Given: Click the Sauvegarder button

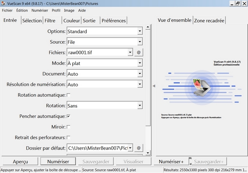Looking at the screenshot, I should click(96, 161).
